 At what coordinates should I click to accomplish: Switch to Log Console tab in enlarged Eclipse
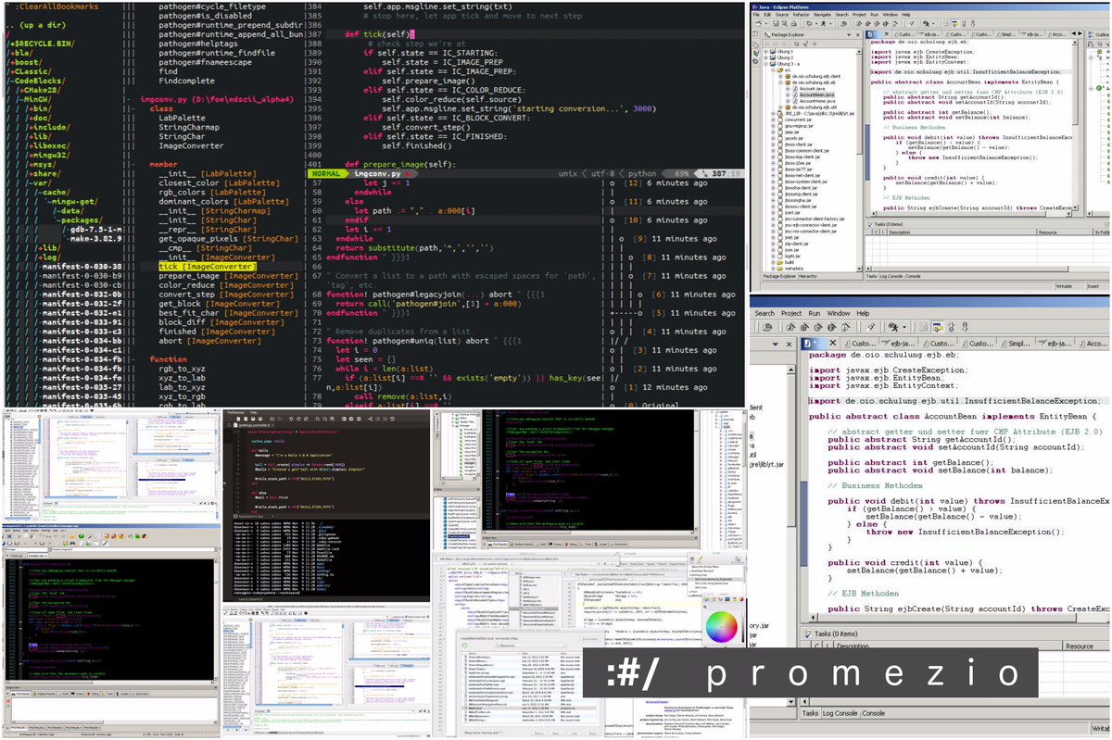[840, 713]
